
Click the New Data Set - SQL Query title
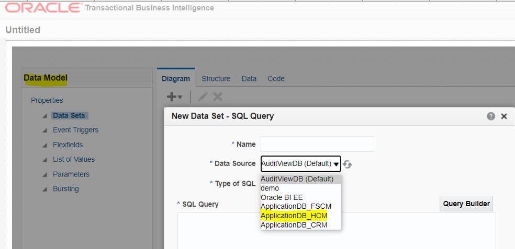pos(222,116)
